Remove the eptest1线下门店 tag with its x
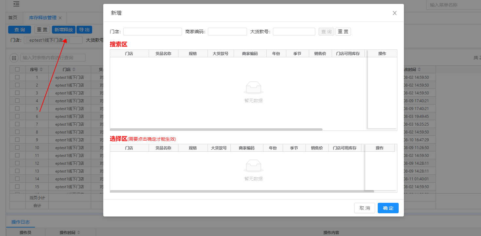 point(67,40)
